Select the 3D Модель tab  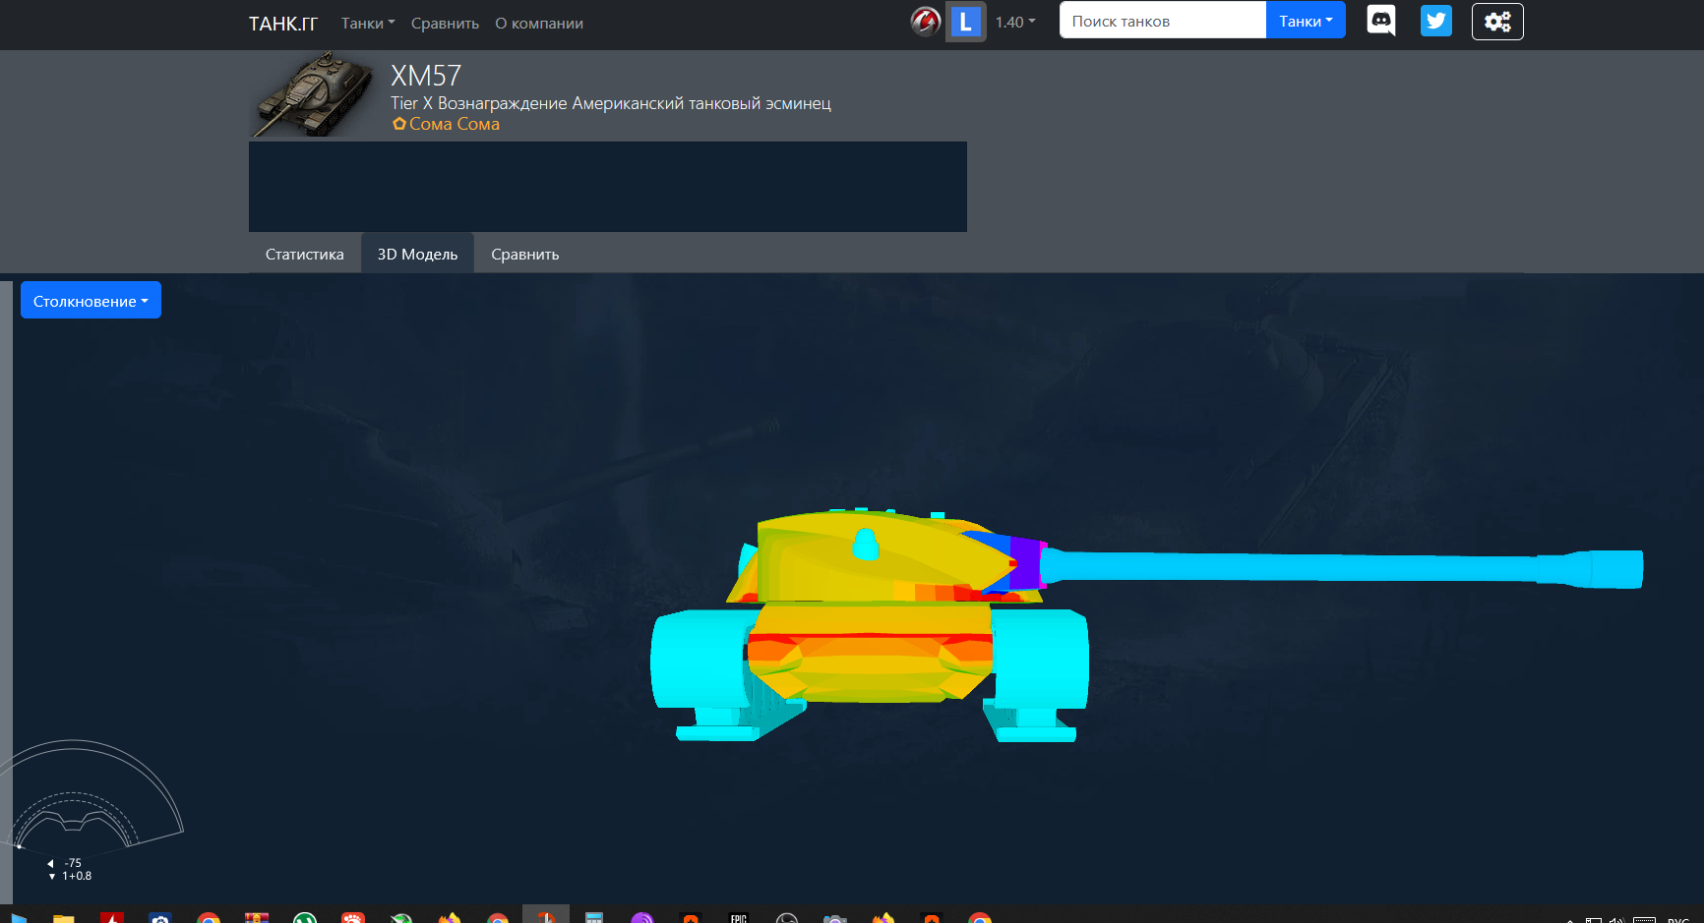[x=417, y=254]
